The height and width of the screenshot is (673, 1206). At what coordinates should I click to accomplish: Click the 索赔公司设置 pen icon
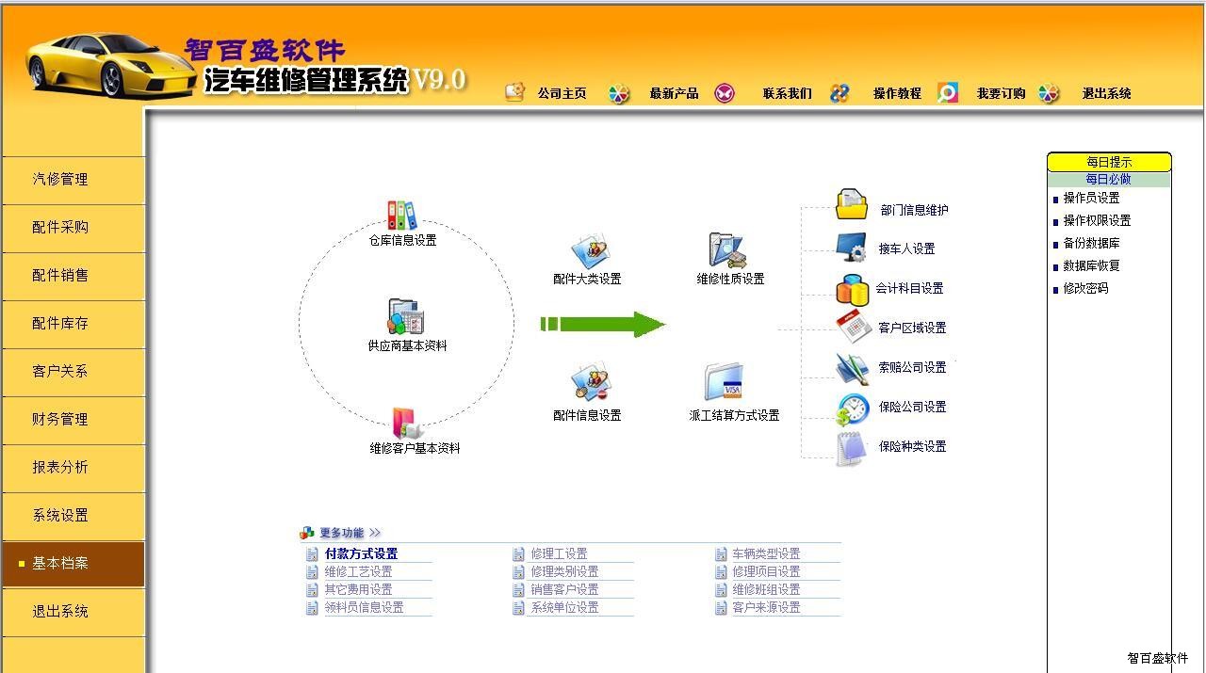852,367
